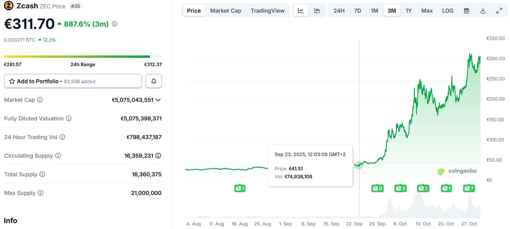Select the 1Y time range
Image resolution: width=510 pixels, height=229 pixels.
click(409, 11)
